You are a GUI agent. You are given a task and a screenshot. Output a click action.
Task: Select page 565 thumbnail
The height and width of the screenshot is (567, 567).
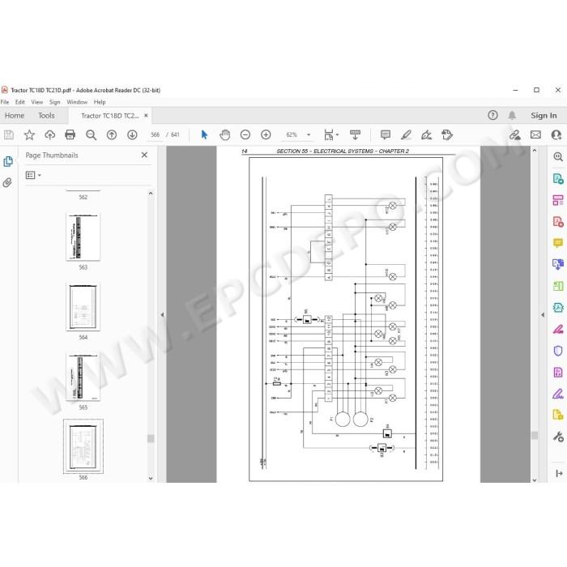pos(83,377)
